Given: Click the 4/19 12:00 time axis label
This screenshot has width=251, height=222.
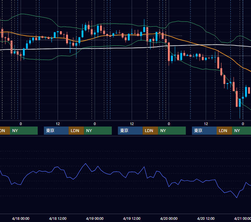Looking at the screenshot, I should (132, 218).
